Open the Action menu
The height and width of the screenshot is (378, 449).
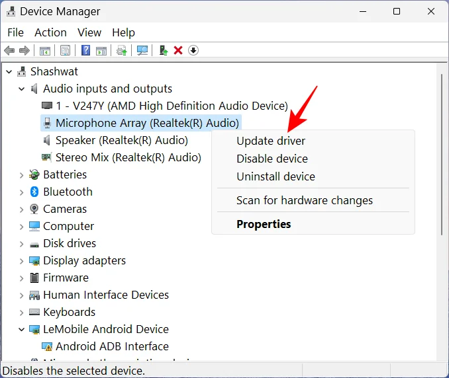[x=51, y=32]
